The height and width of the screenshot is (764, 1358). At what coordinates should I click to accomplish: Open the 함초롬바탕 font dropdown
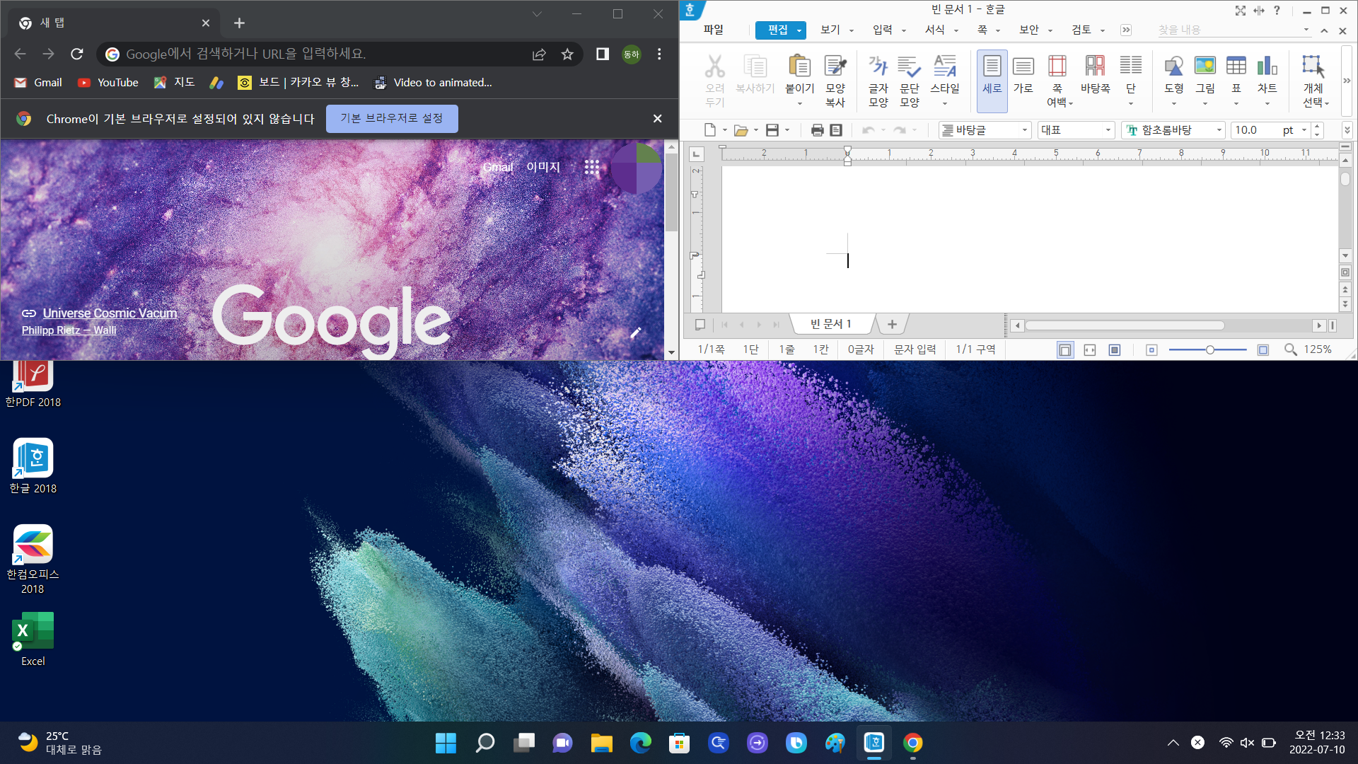(x=1219, y=130)
